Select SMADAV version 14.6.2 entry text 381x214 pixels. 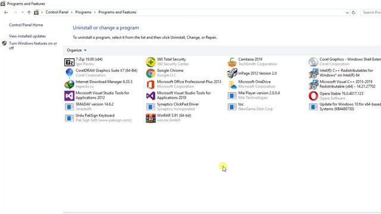coord(95,104)
